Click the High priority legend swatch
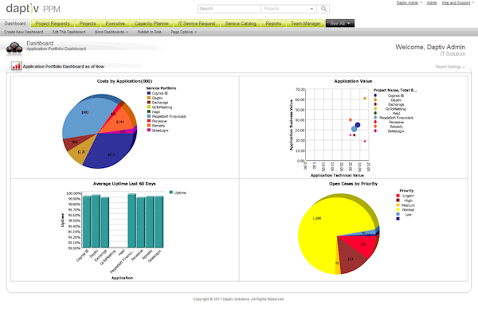Viewport: 478px width, 312px height. click(398, 201)
